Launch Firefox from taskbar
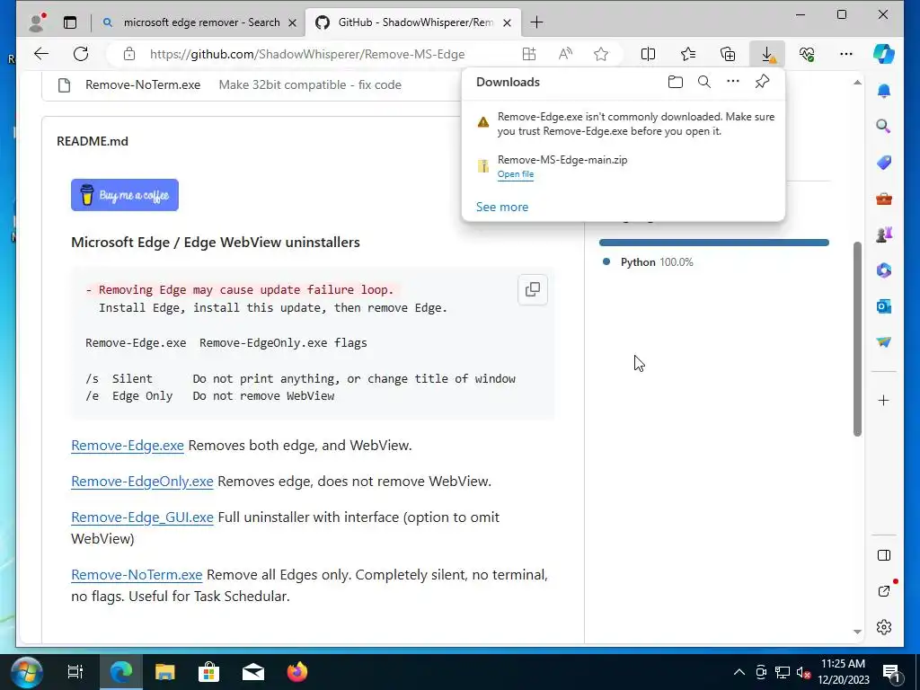Screen dimensions: 920x690 (x=296, y=672)
